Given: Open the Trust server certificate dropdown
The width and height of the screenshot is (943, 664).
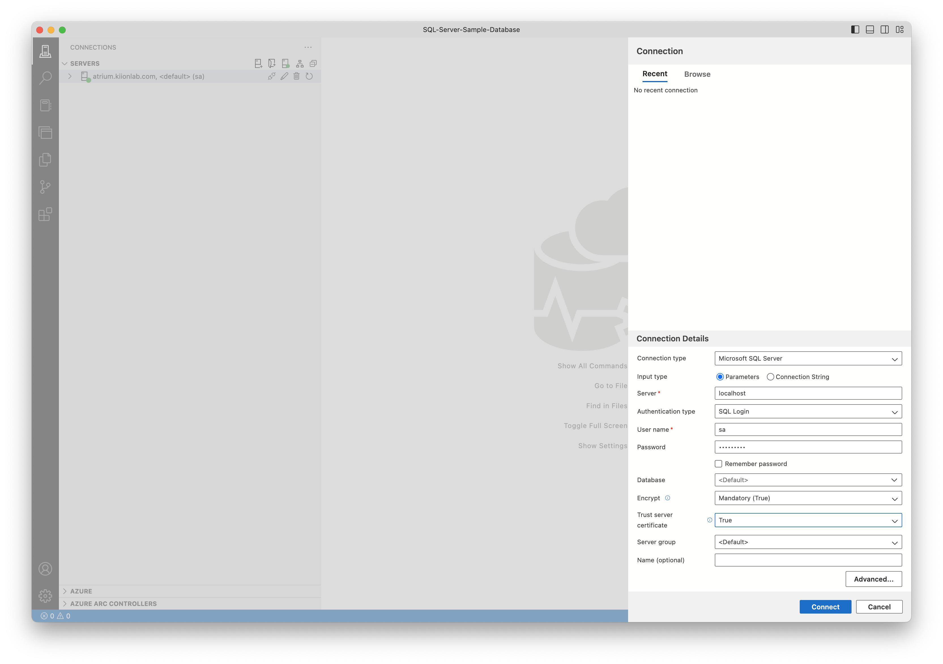Looking at the screenshot, I should 808,520.
